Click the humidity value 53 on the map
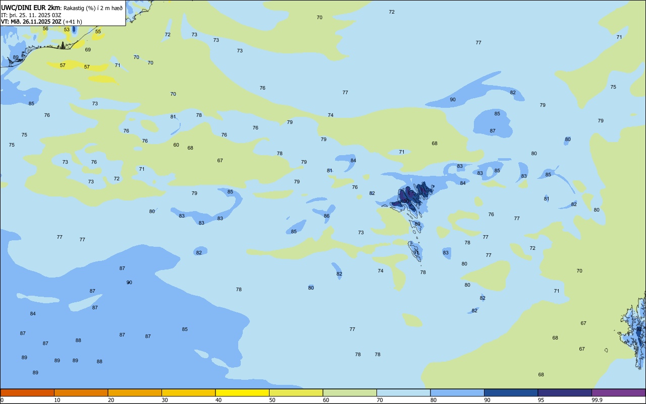This screenshot has width=646, height=404. tap(67, 30)
